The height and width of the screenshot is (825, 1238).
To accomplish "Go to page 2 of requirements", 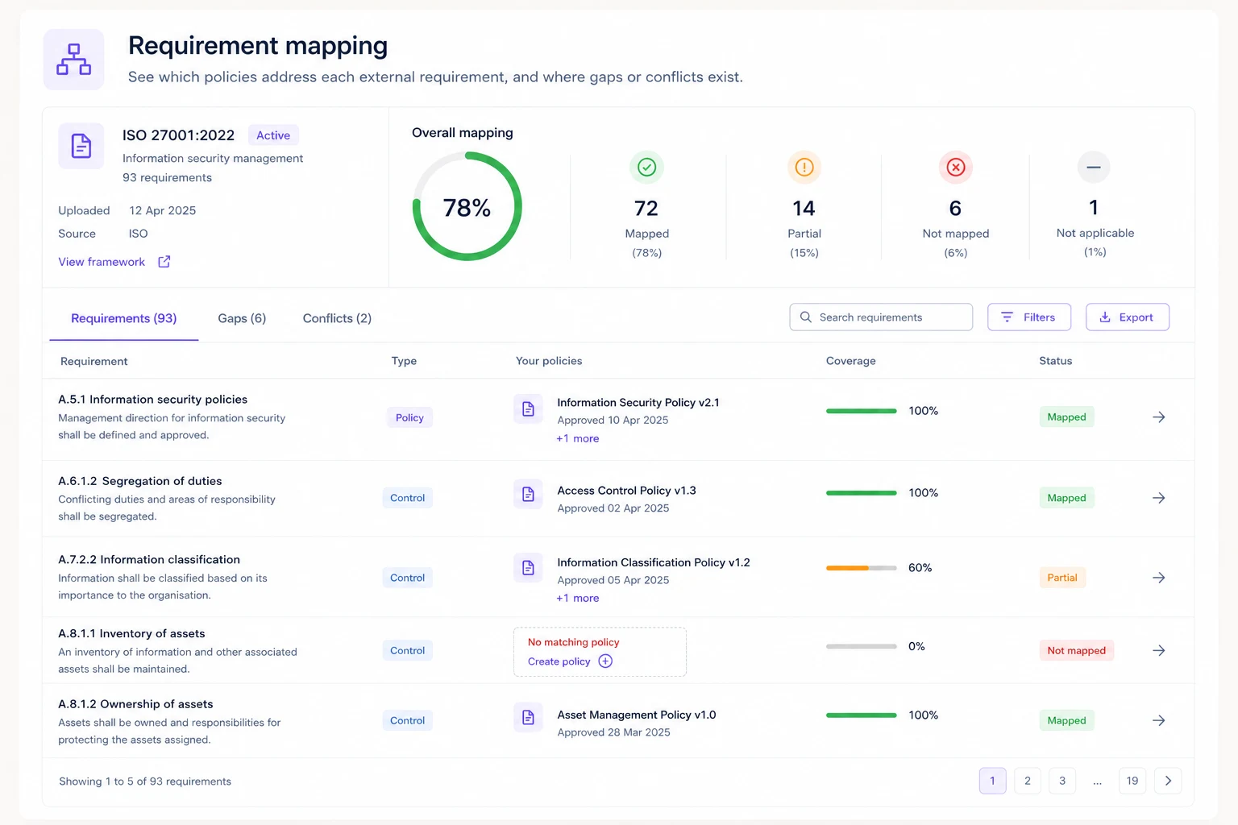I will [1028, 781].
